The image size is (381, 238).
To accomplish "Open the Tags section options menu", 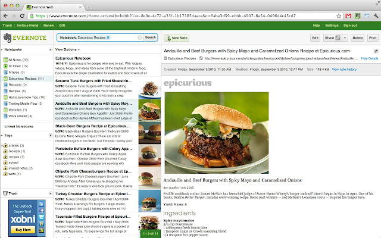I will 49,135.
